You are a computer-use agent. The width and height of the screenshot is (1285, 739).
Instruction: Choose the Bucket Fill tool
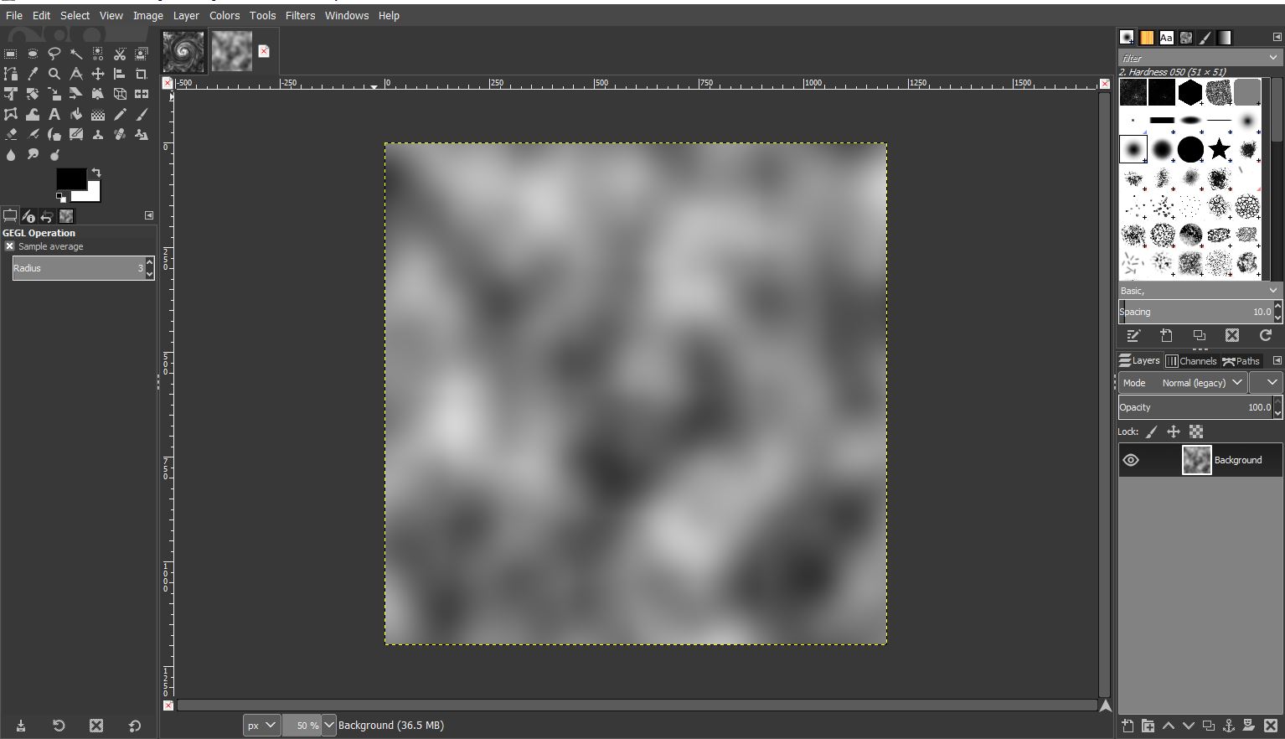click(x=76, y=114)
